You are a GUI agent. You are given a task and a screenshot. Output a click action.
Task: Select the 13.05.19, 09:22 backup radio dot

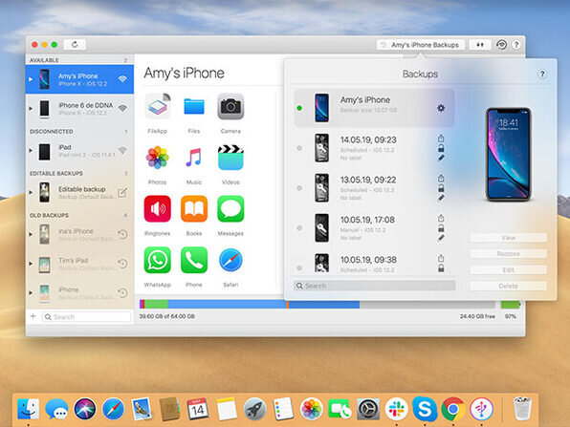[299, 188]
